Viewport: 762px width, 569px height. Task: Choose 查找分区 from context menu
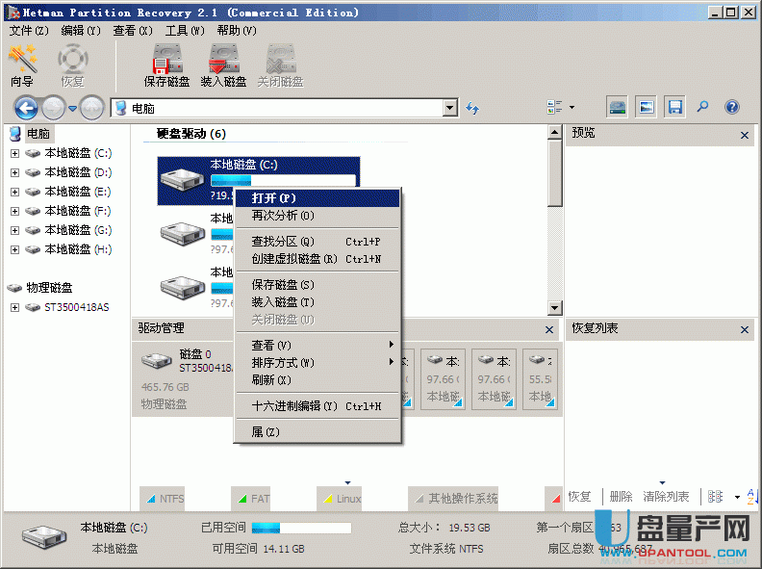coord(317,242)
